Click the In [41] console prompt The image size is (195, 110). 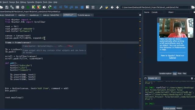(150, 104)
